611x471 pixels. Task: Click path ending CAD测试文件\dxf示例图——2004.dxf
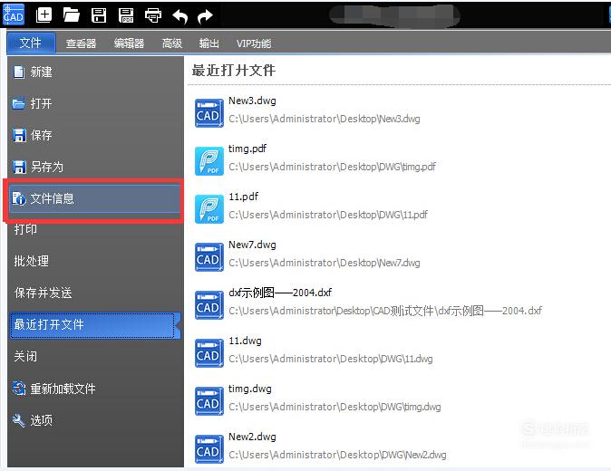tap(385, 311)
